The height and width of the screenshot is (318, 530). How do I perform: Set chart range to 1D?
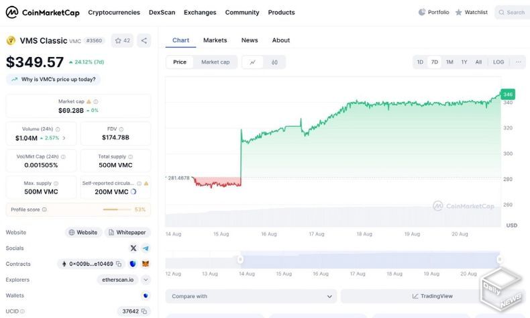point(420,62)
